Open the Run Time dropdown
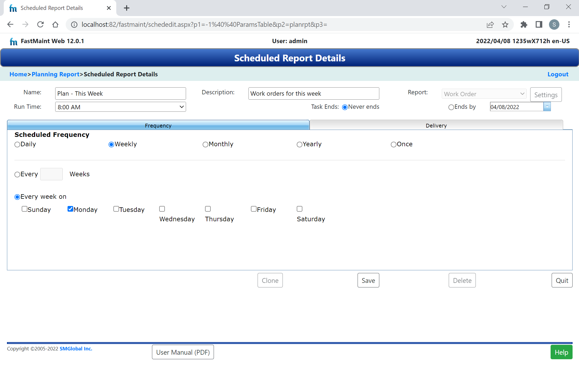The height and width of the screenshot is (367, 579). (120, 107)
